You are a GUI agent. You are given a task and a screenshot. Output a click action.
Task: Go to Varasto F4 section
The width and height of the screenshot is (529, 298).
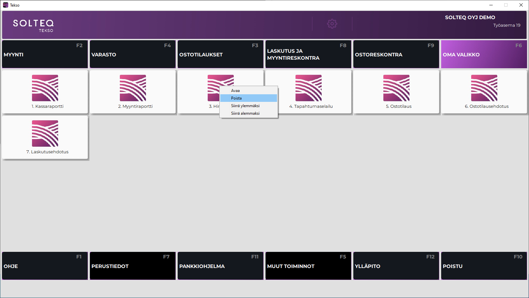[x=133, y=54]
